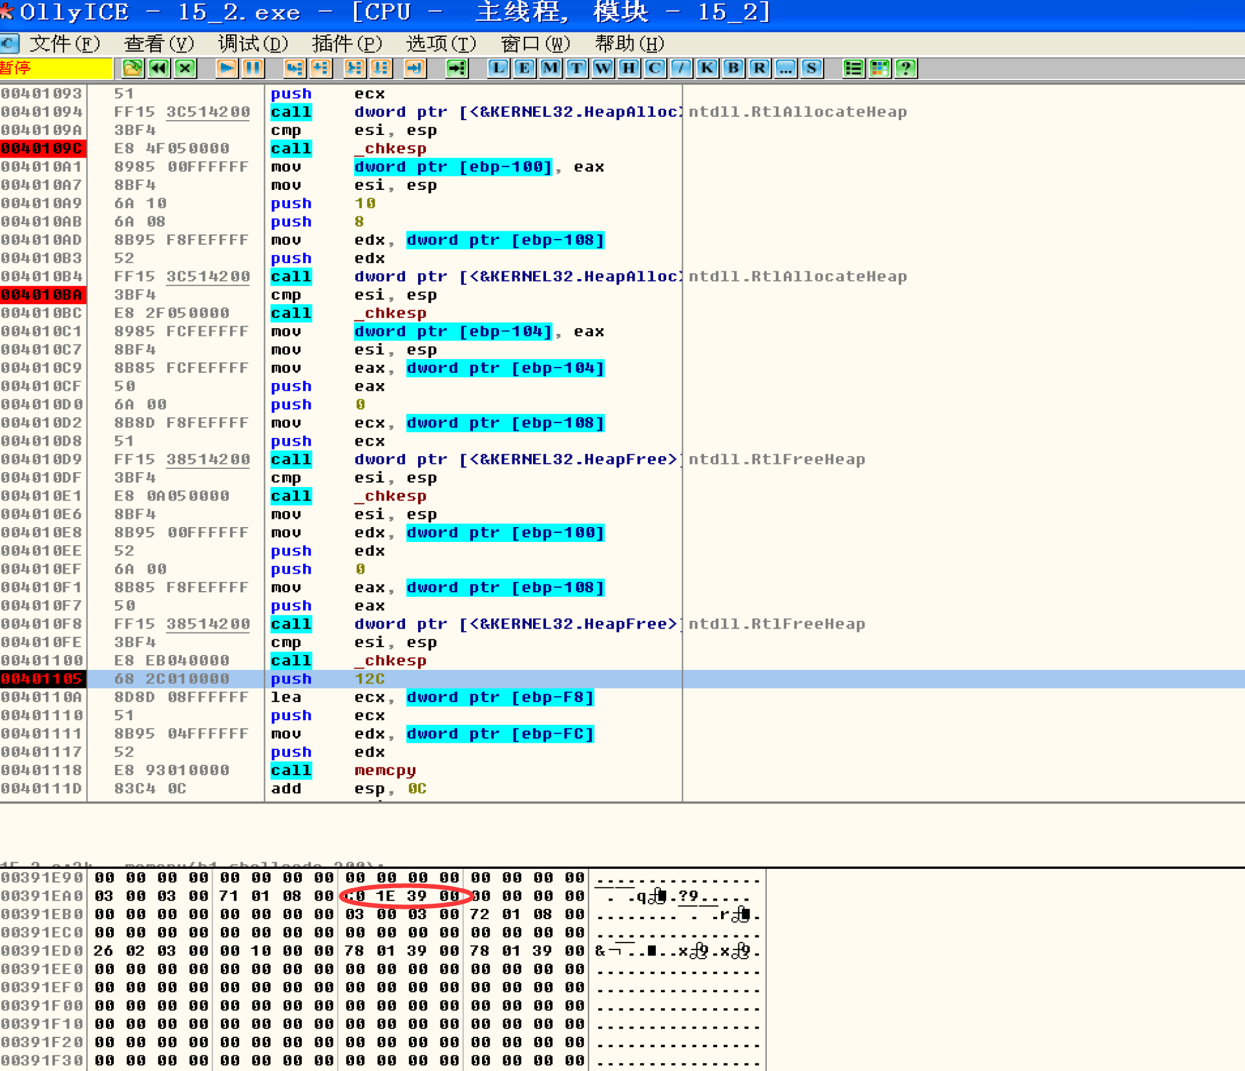This screenshot has width=1245, height=1071.
Task: Click the Step into toolbar icon
Action: click(x=294, y=68)
